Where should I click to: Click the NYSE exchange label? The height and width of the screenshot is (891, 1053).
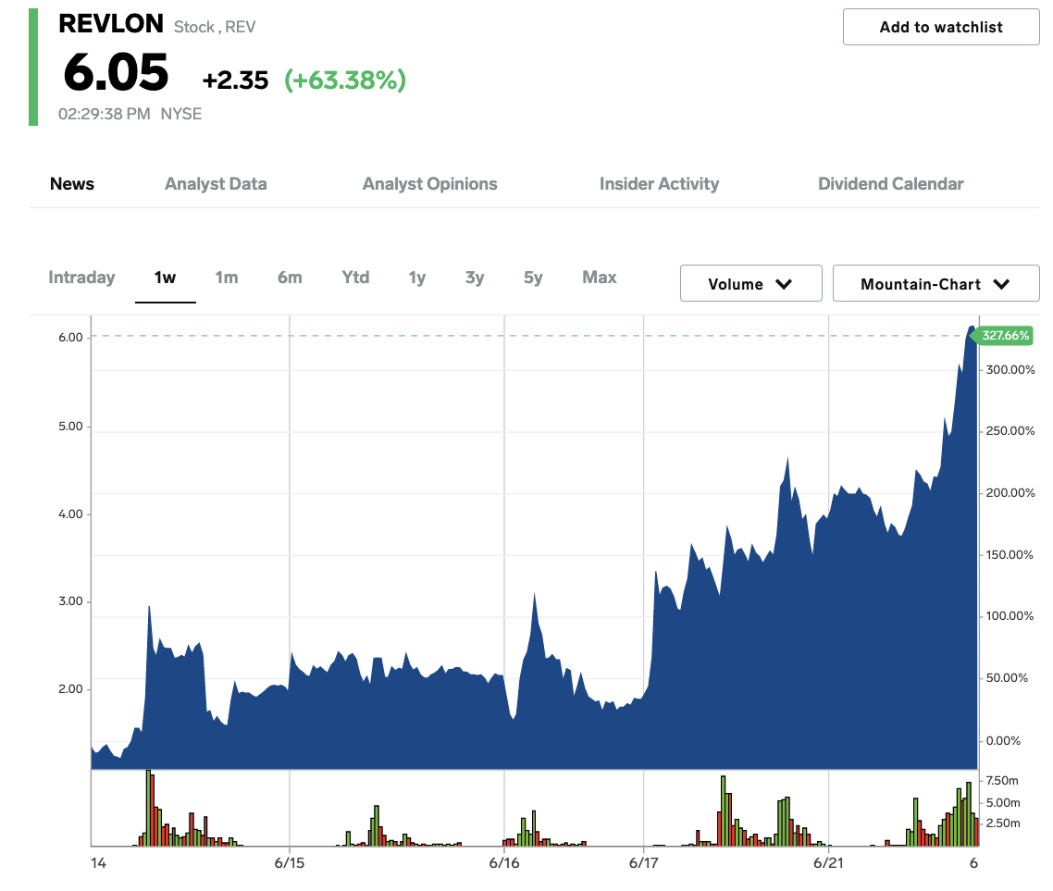181,114
